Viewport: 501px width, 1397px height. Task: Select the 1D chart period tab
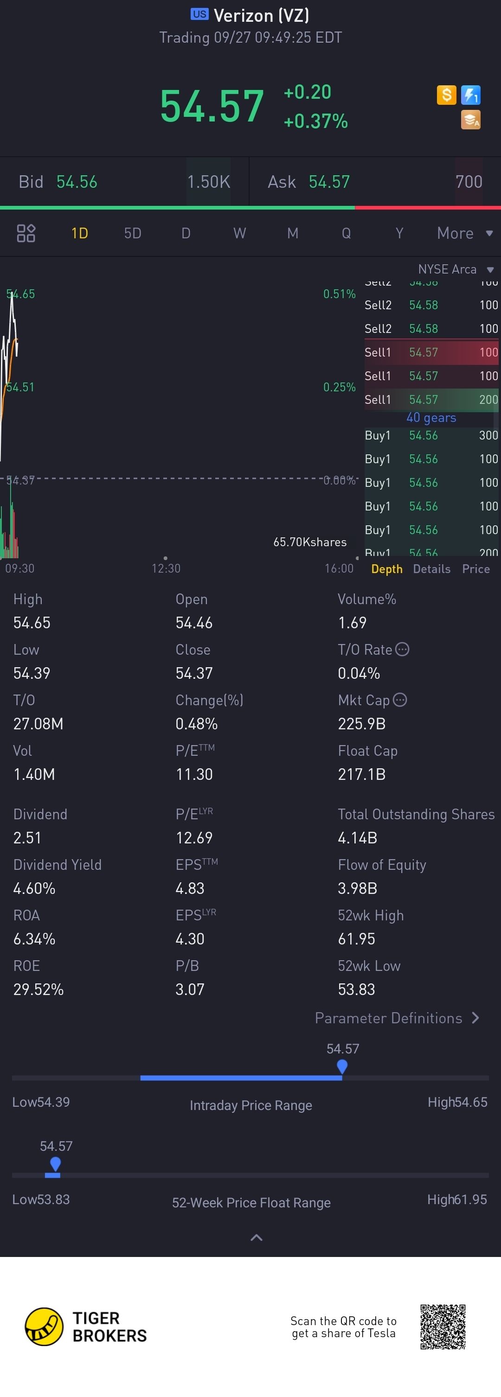[80, 233]
